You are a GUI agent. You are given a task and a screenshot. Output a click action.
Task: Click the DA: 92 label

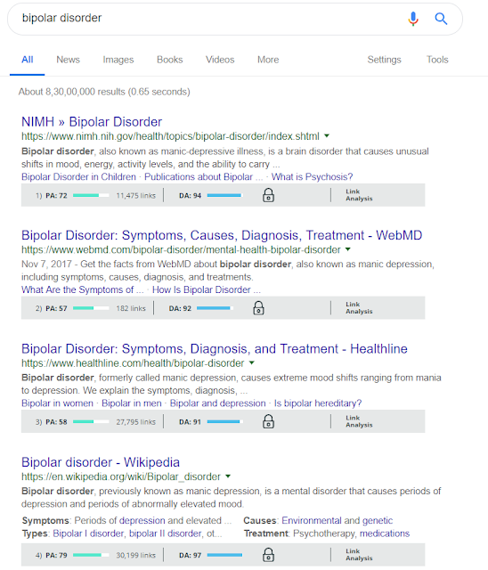180,308
